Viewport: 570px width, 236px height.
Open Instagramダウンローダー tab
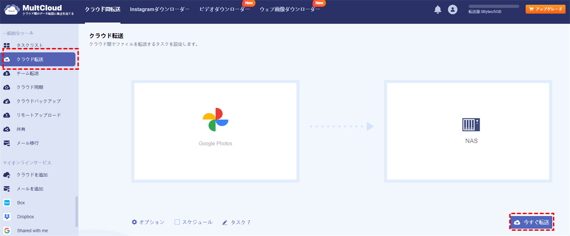(x=160, y=9)
